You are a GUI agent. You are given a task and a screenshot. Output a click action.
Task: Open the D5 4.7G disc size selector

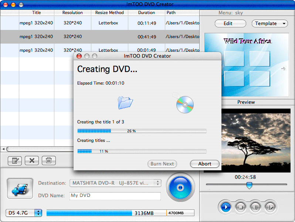24,213
